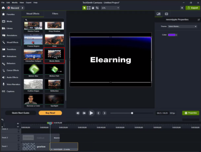Image resolution: width=201 pixels, height=152 pixels.
Task: Toggle magnetic track on Track 3
Action: pyautogui.click(x=19, y=129)
